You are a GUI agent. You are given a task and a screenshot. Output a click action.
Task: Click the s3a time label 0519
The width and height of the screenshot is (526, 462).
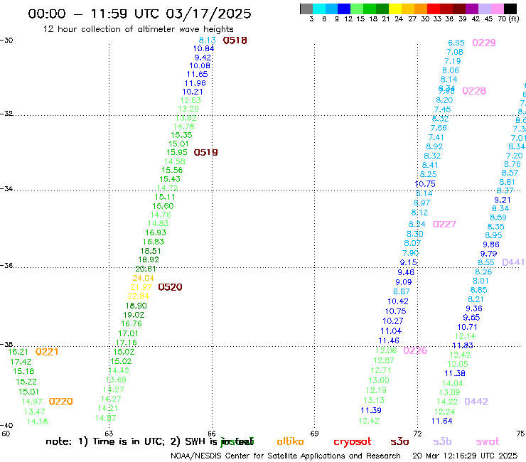[x=205, y=153]
